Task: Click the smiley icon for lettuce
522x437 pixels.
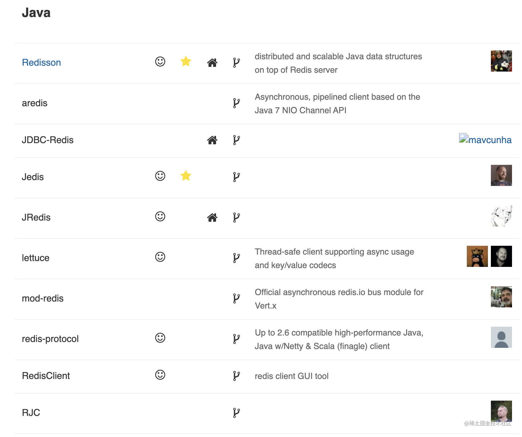Action: tap(160, 257)
